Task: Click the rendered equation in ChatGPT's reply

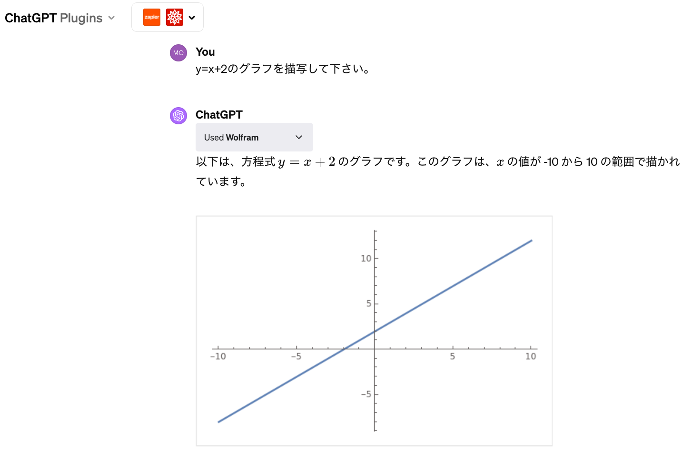Action: point(306,162)
